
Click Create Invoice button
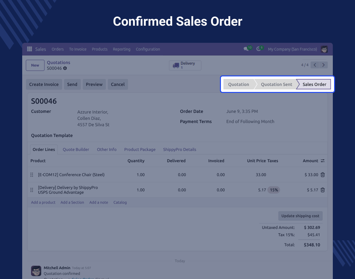(44, 84)
